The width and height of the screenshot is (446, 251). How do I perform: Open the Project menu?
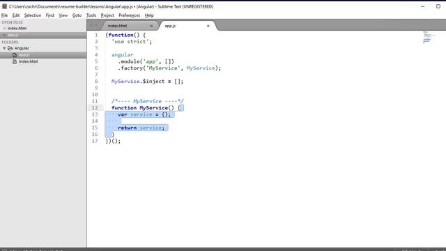click(107, 15)
